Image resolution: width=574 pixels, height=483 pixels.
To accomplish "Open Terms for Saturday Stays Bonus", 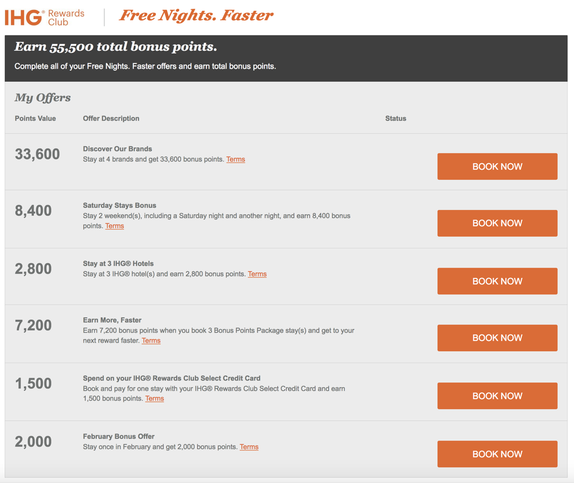I will (x=115, y=226).
